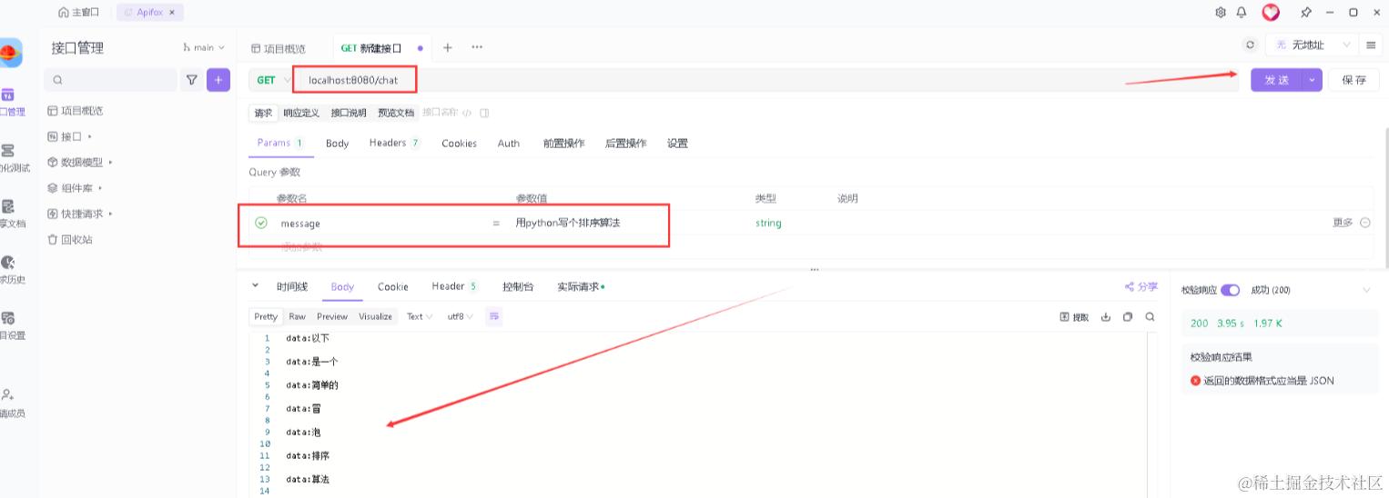Close the Apifox window tab
1389x498 pixels.
172,12
